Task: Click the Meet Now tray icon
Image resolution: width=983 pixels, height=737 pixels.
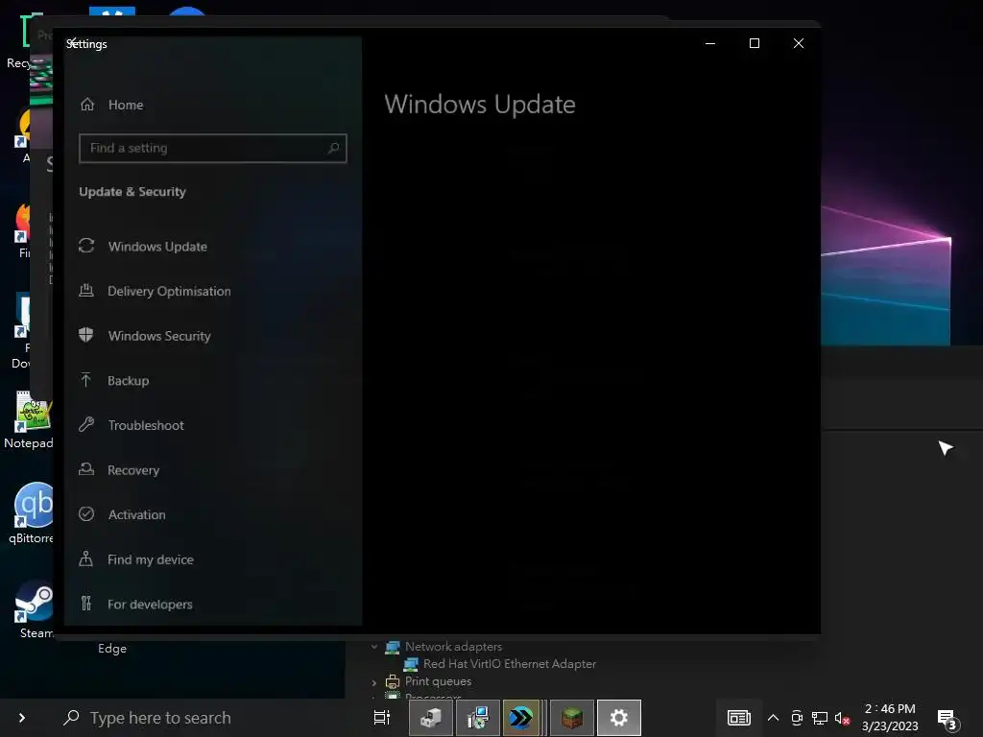Action: coord(797,718)
